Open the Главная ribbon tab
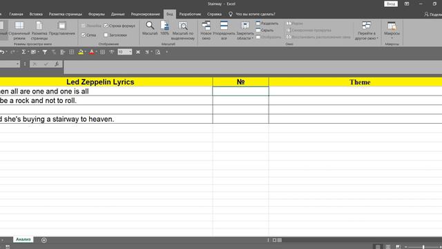 point(16,14)
